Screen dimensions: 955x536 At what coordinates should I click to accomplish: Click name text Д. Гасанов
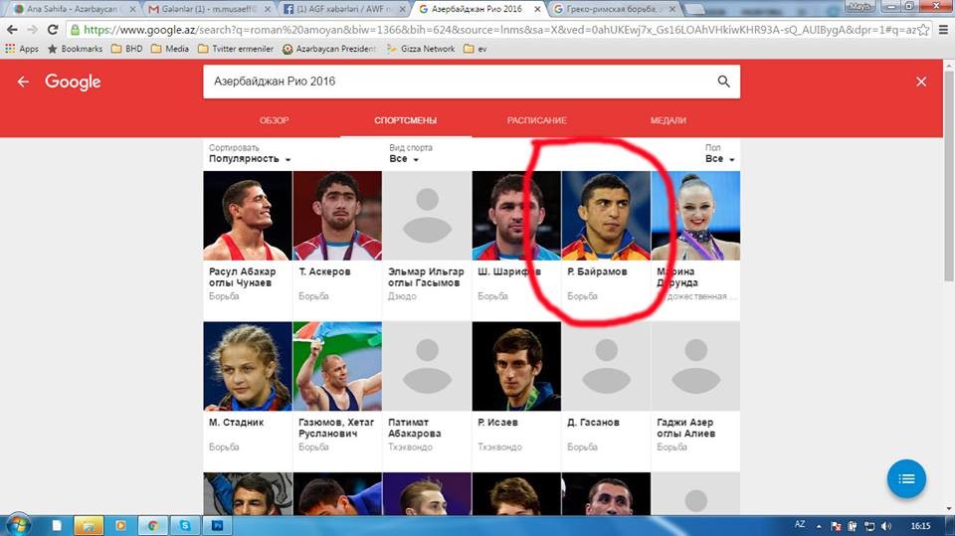pos(593,422)
